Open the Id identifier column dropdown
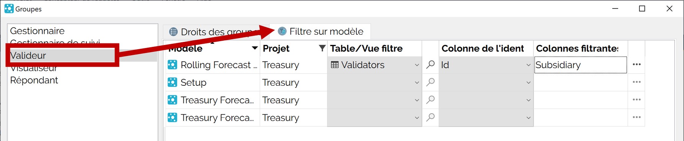Viewport: 684px width, 141px height. pos(528,65)
